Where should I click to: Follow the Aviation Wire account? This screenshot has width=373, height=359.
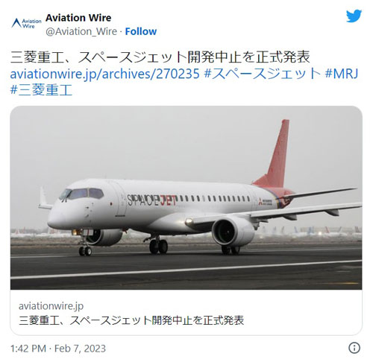click(x=141, y=31)
